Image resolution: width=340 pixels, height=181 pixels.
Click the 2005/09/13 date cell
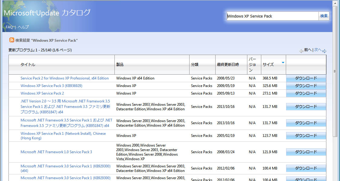click(226, 93)
